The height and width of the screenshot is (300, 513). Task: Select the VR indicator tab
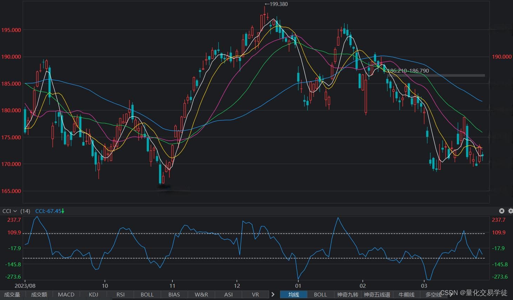(255, 294)
